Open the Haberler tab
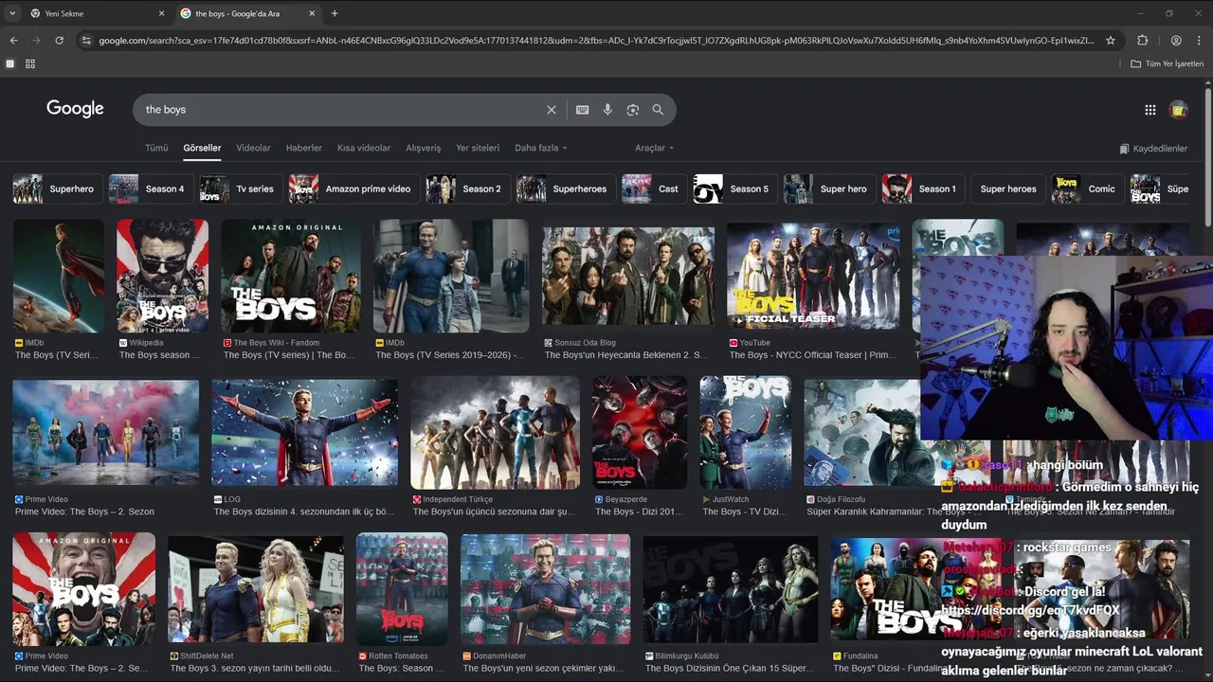The width and height of the screenshot is (1213, 682). click(304, 148)
